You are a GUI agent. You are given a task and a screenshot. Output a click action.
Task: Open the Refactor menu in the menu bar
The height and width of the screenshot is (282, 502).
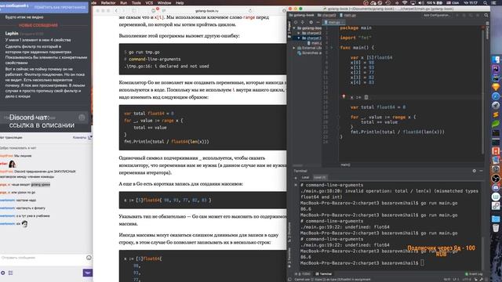tap(108, 2)
